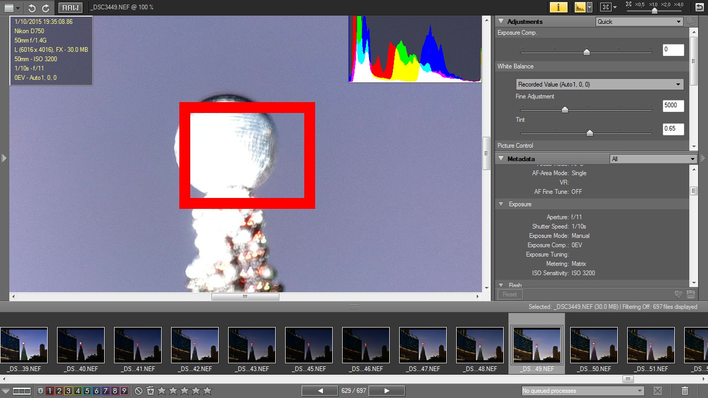This screenshot has height=398, width=708.
Task: Rotate the image counterclockwise
Action: click(32, 8)
